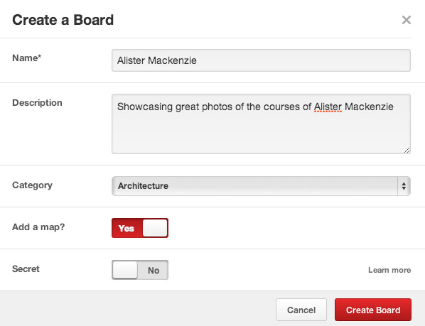Screen dimensions: 425x326
Task: Click the Name input field
Action: click(x=261, y=60)
